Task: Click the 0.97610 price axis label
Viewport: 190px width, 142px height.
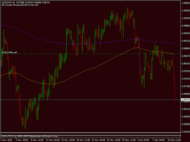Action: (x=186, y=79)
